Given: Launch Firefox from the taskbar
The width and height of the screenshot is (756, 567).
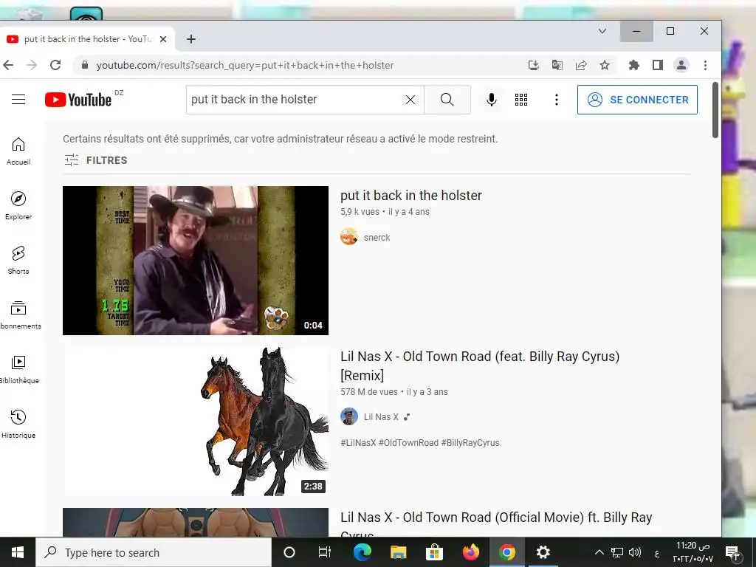Looking at the screenshot, I should point(470,552).
